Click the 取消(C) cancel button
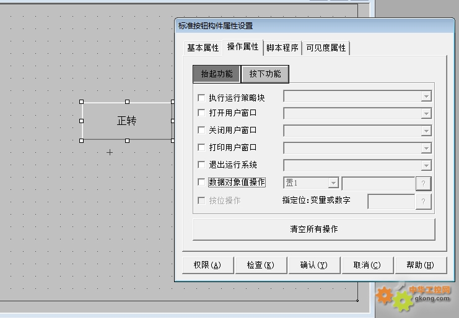 coord(367,265)
